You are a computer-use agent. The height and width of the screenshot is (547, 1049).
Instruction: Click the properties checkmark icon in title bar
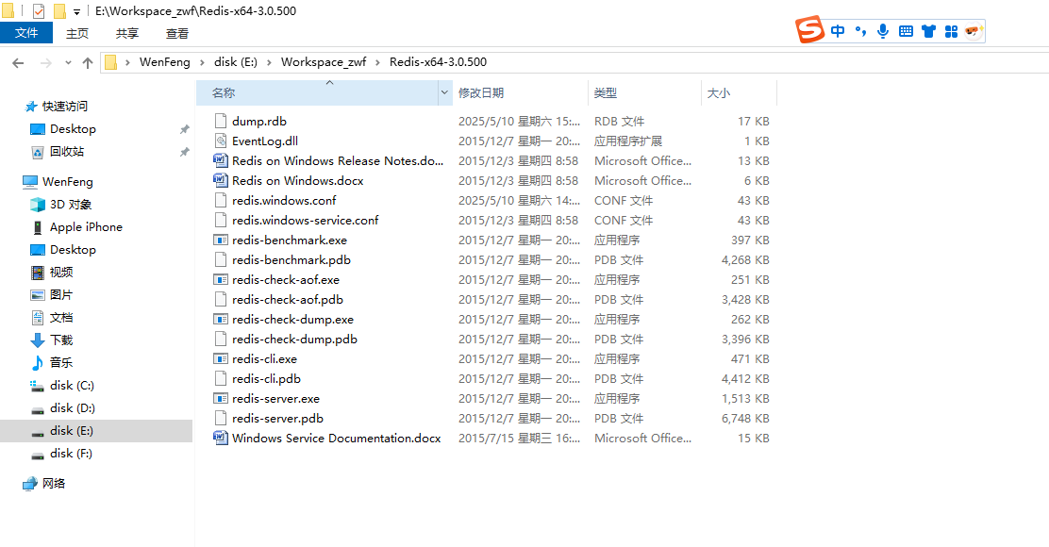click(x=38, y=10)
